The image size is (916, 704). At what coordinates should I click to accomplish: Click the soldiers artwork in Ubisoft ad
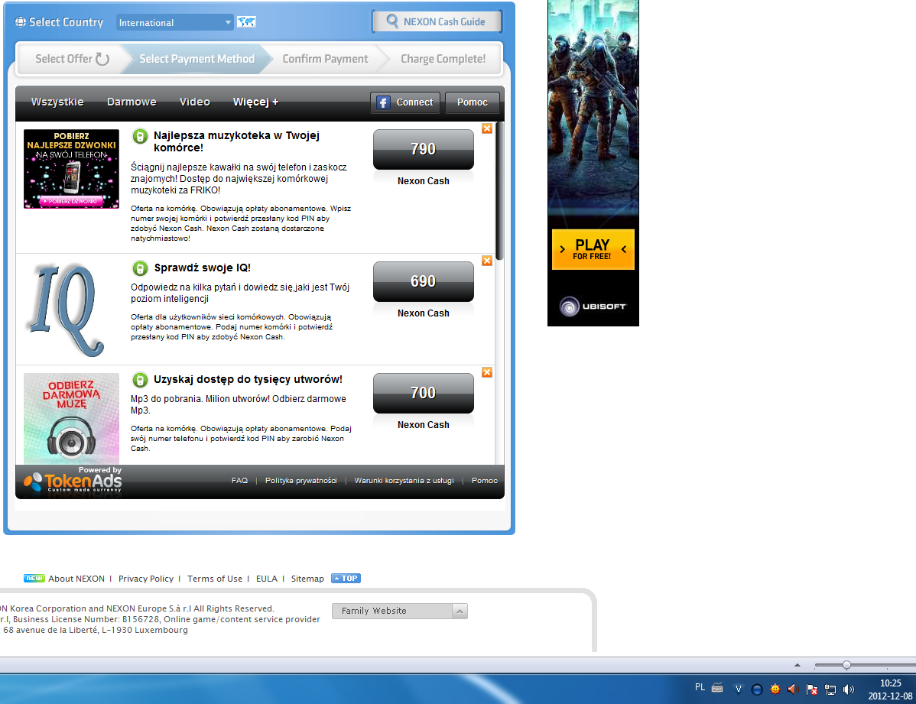pos(593,108)
